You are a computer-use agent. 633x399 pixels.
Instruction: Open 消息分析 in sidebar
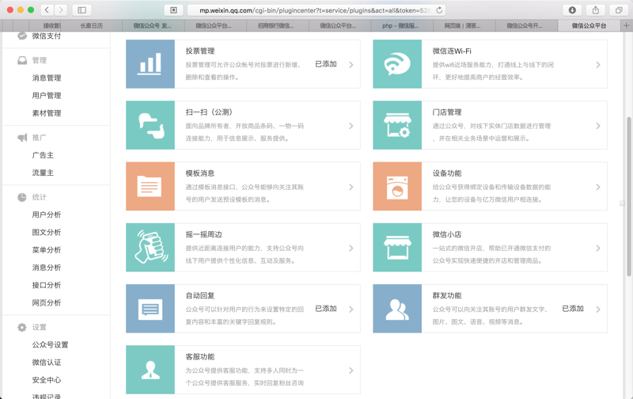(47, 268)
